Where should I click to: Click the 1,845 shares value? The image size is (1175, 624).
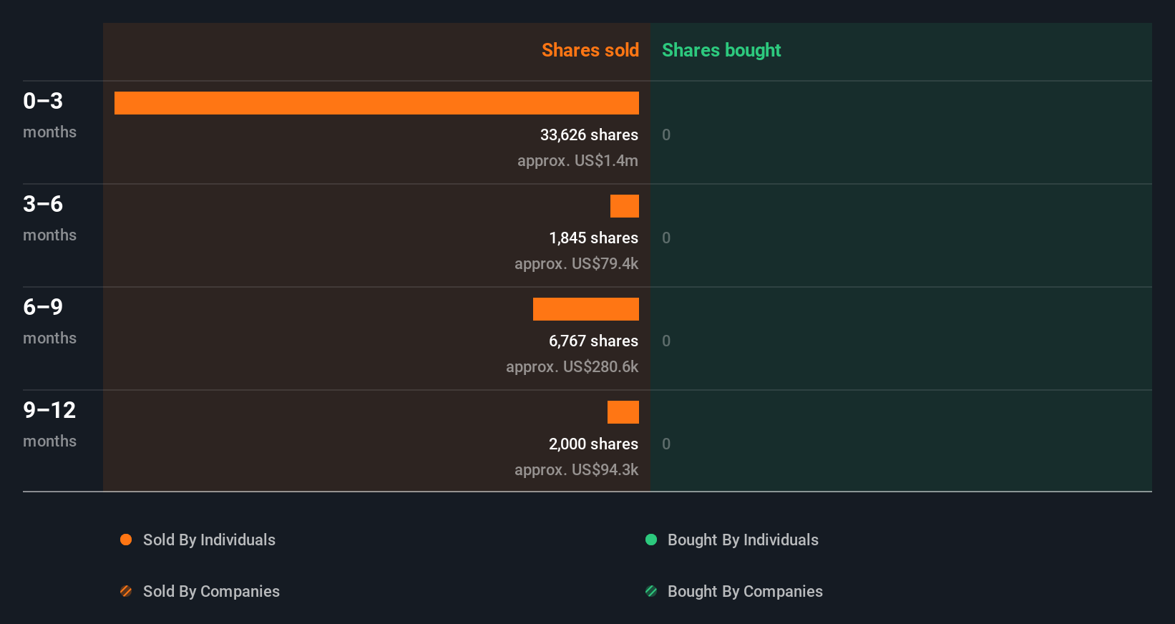click(x=593, y=238)
